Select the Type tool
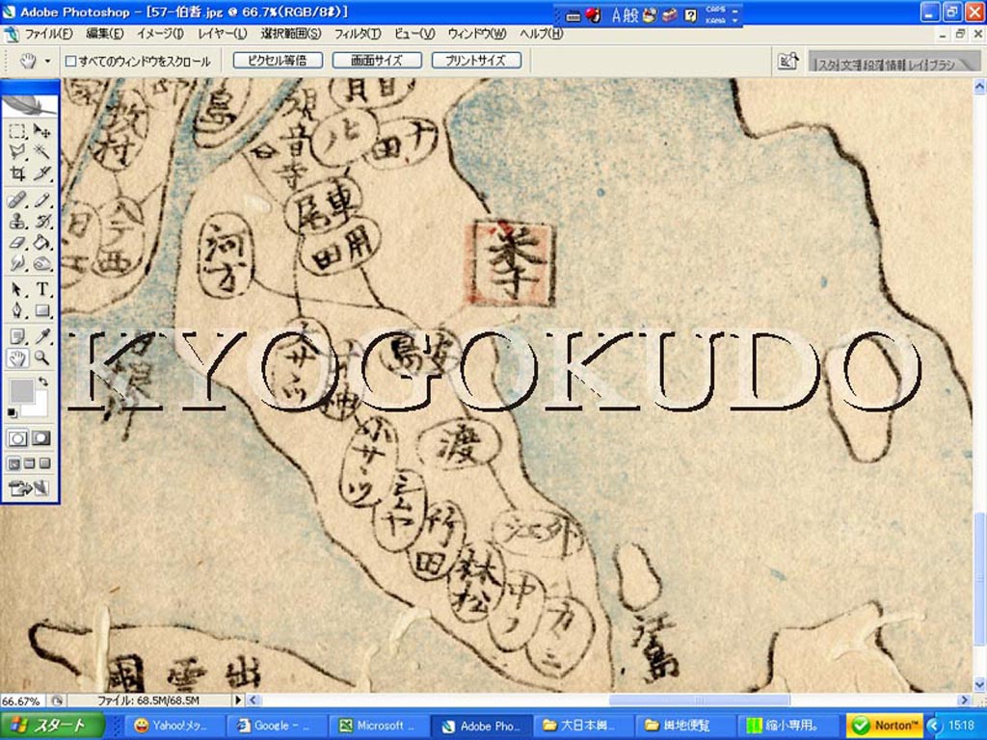This screenshot has width=987, height=740. click(41, 289)
